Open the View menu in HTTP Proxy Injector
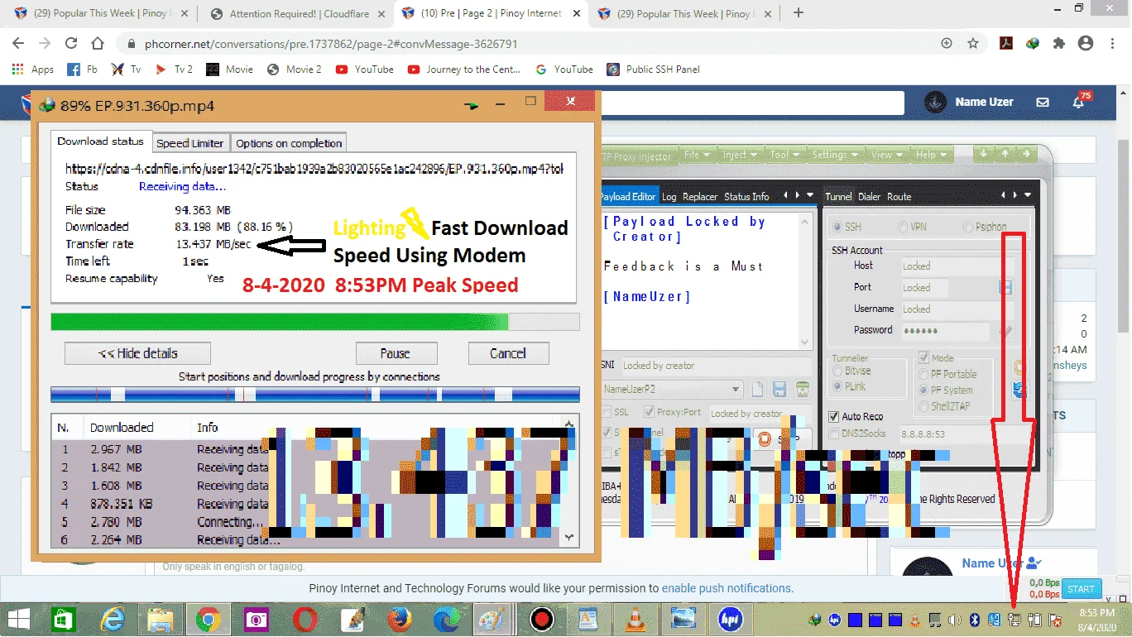This screenshot has height=637, width=1132. [x=887, y=155]
